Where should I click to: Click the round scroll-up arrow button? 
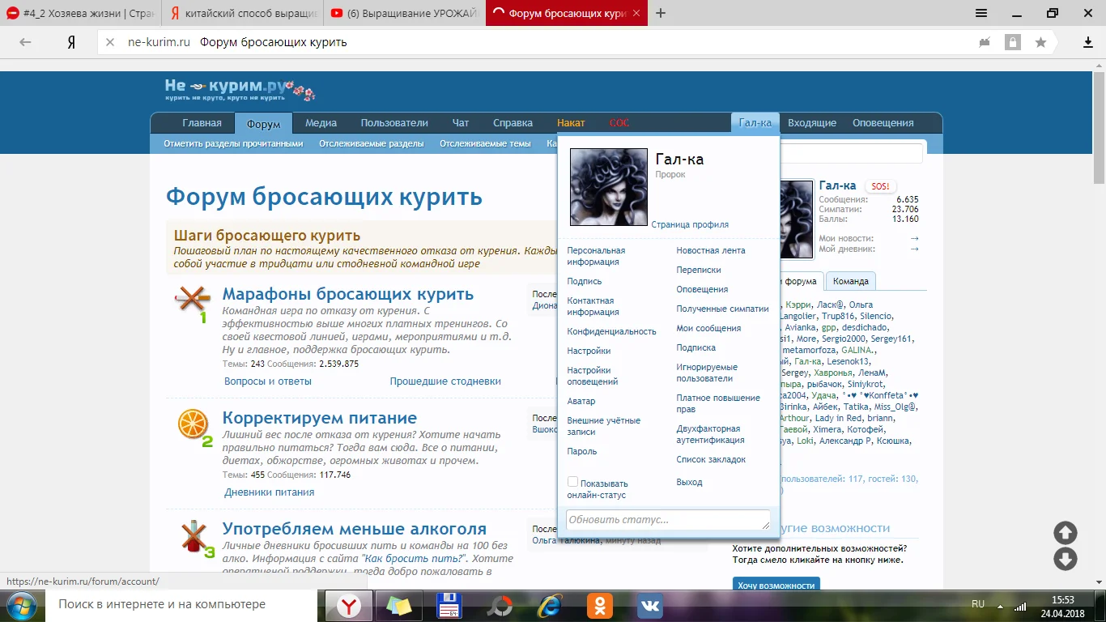[1065, 533]
